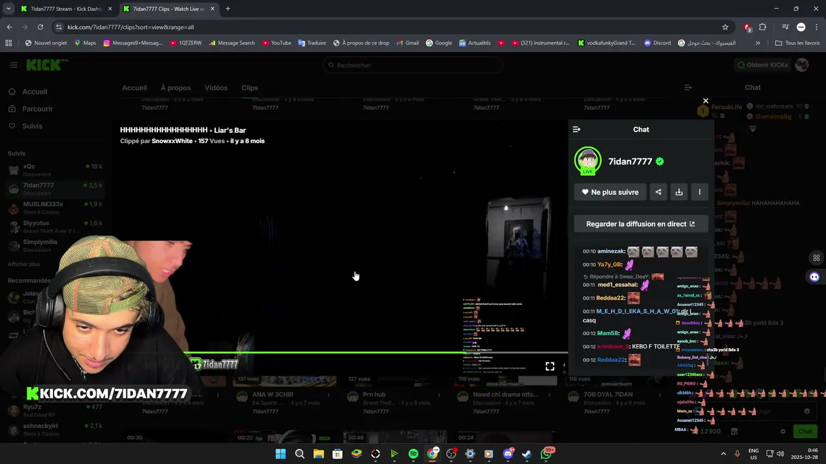Image resolution: width=826 pixels, height=464 pixels.
Task: Open the Traduire bookmark
Action: [312, 43]
